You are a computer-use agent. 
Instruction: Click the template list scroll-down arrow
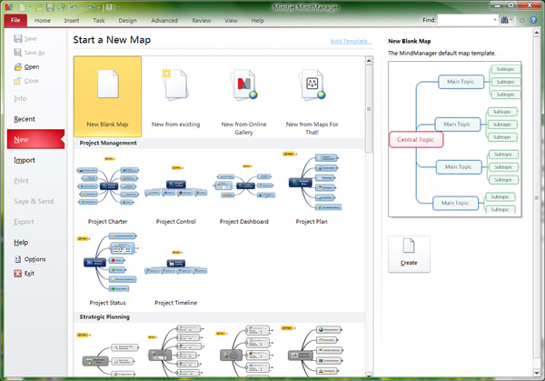click(x=369, y=375)
